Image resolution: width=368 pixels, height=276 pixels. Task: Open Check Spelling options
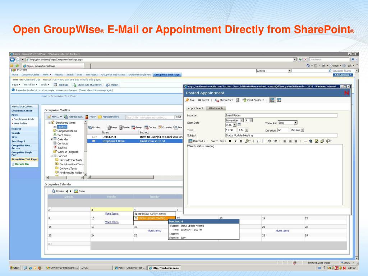coord(253,100)
